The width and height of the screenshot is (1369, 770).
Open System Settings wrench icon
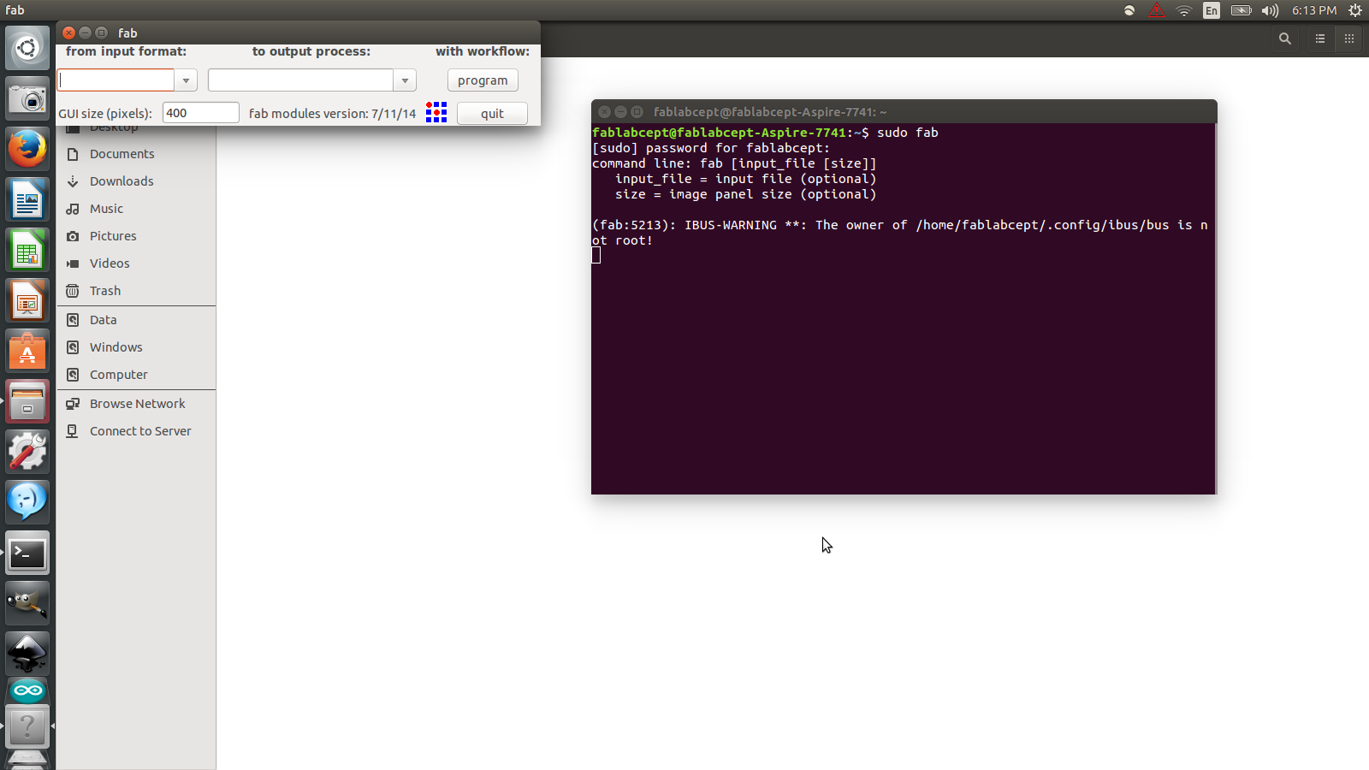click(x=27, y=452)
